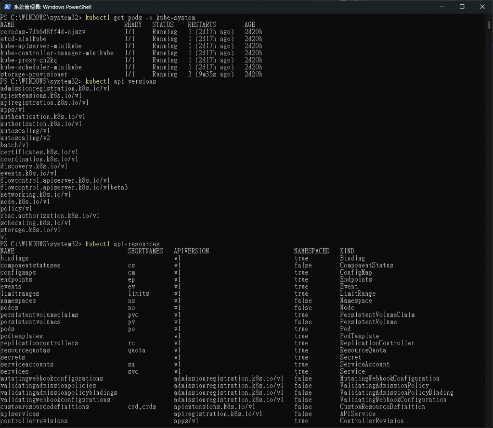The width and height of the screenshot is (493, 428).
Task: Click the PersistentVolumeClaim kind entry
Action: (377, 315)
